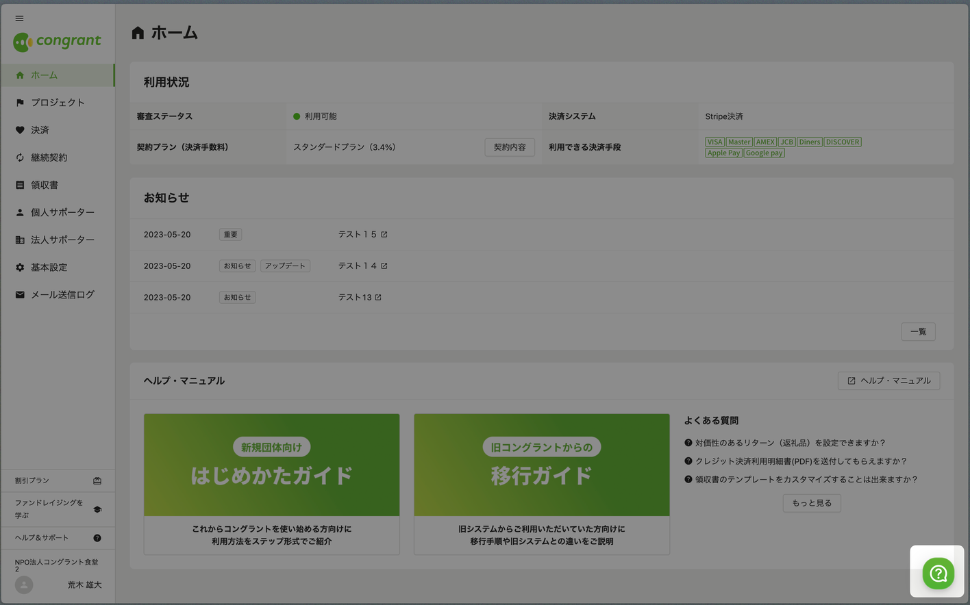Open FAQ about 領収書のテンプレート customization
The image size is (970, 605).
806,480
